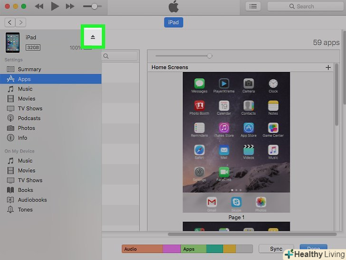
Task: Click the Sync button
Action: pyautogui.click(x=276, y=249)
